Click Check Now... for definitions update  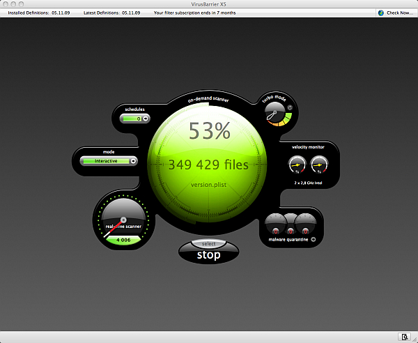[x=400, y=13]
